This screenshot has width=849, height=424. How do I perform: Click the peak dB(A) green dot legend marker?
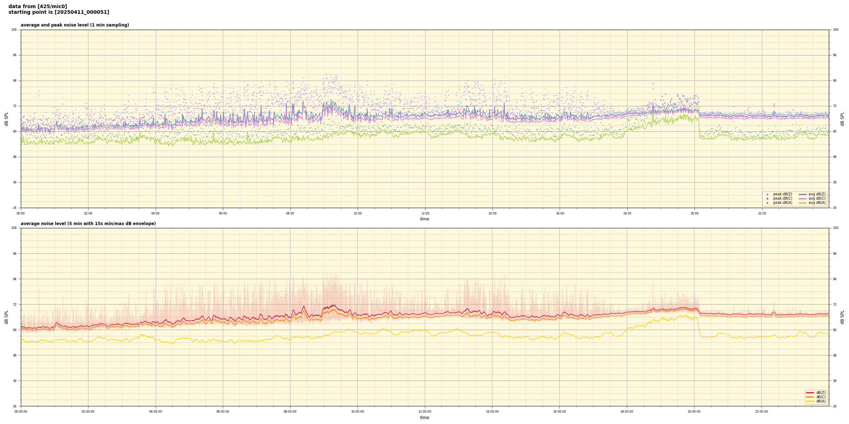click(x=767, y=203)
